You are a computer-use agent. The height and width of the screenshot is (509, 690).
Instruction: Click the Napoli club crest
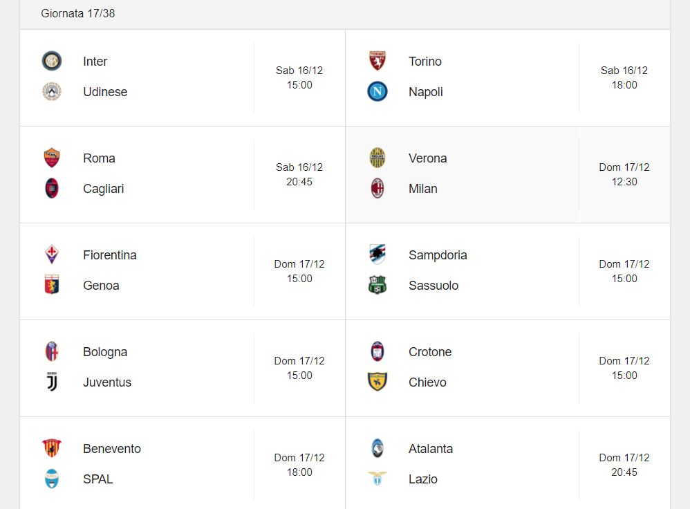377,91
